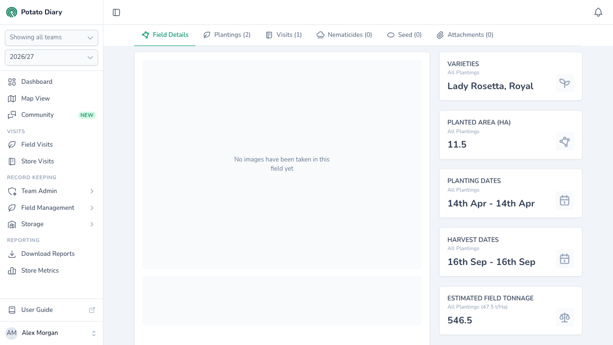The image size is (613, 345).
Task: Click the Varieties seedling icon
Action: 565,83
